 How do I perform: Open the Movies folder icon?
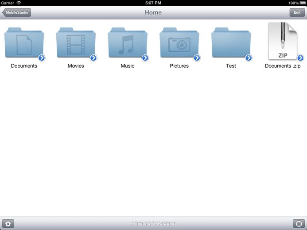[x=76, y=42]
